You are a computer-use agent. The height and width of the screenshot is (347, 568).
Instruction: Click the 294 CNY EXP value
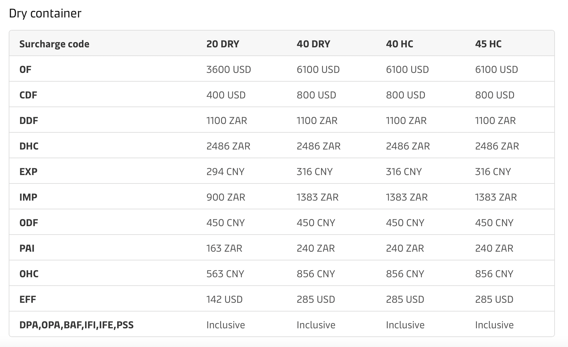[225, 172]
